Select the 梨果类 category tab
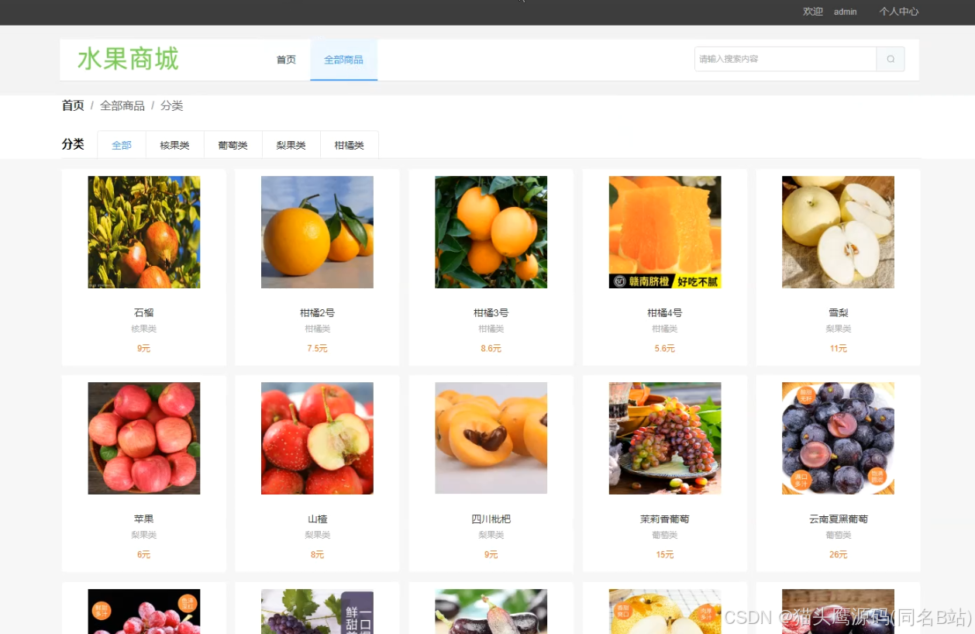This screenshot has height=634, width=975. click(291, 145)
